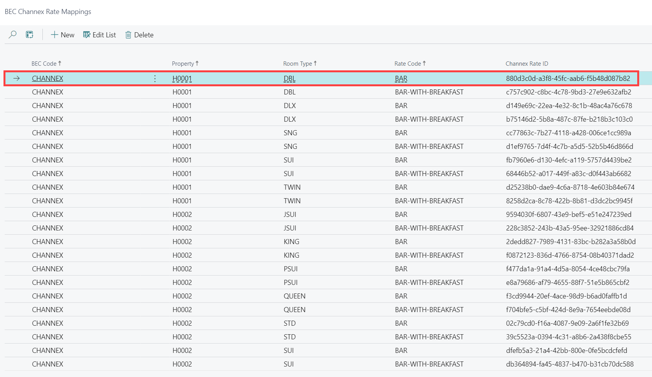This screenshot has height=377, width=652.
Task: Select the Channex Rate ID starting with 880d3c0d
Action: coord(568,79)
